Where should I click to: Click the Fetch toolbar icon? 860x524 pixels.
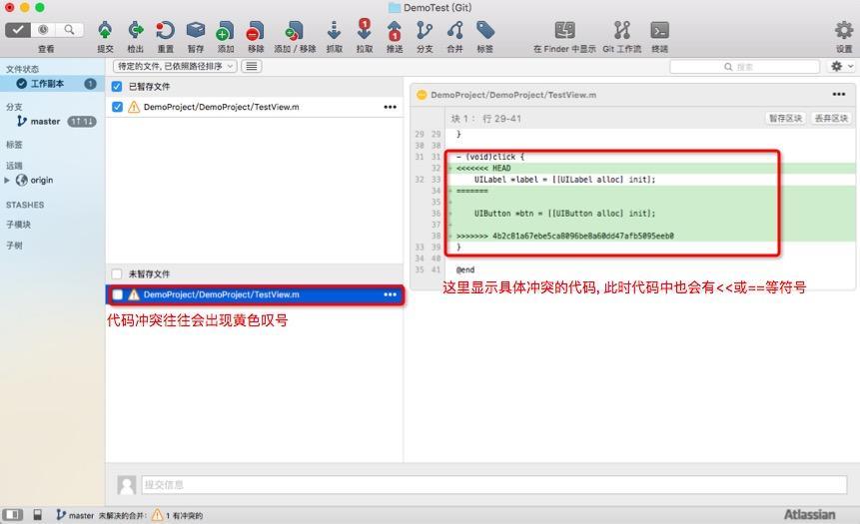click(x=334, y=30)
